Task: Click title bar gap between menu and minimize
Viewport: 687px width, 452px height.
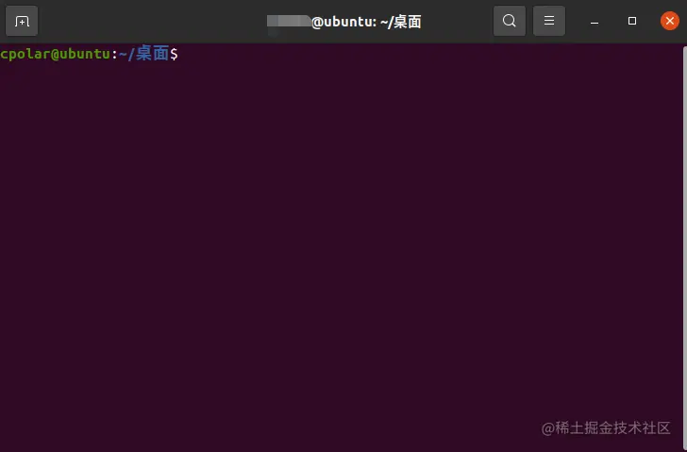Action: [574, 21]
